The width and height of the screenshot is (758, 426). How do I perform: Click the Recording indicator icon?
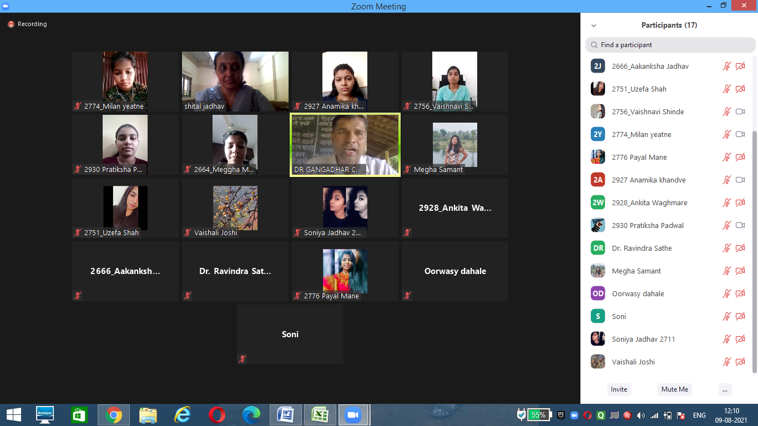pos(11,24)
